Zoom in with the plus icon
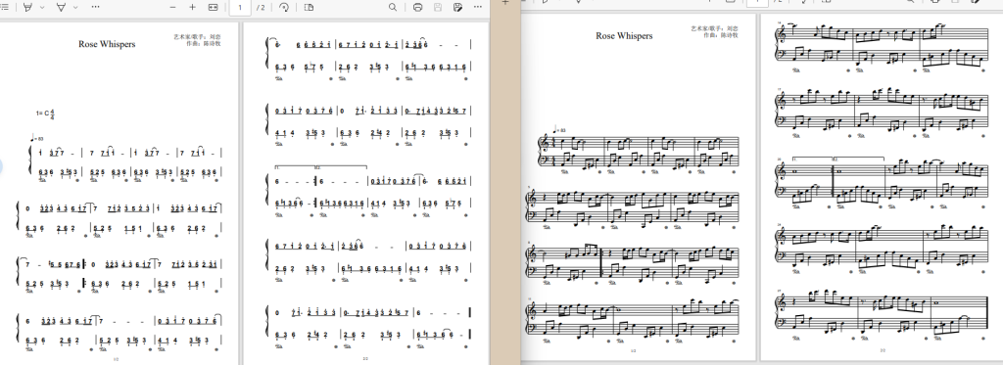Image resolution: width=1003 pixels, height=365 pixels. point(193,7)
